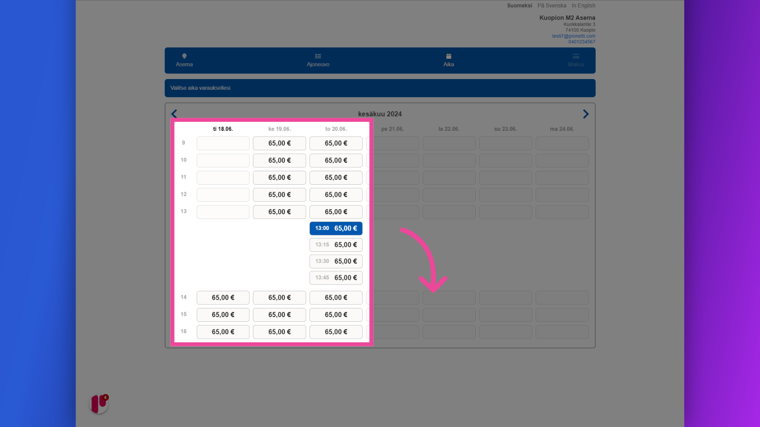
Task: Go to previous week with left chevron
Action: (174, 114)
